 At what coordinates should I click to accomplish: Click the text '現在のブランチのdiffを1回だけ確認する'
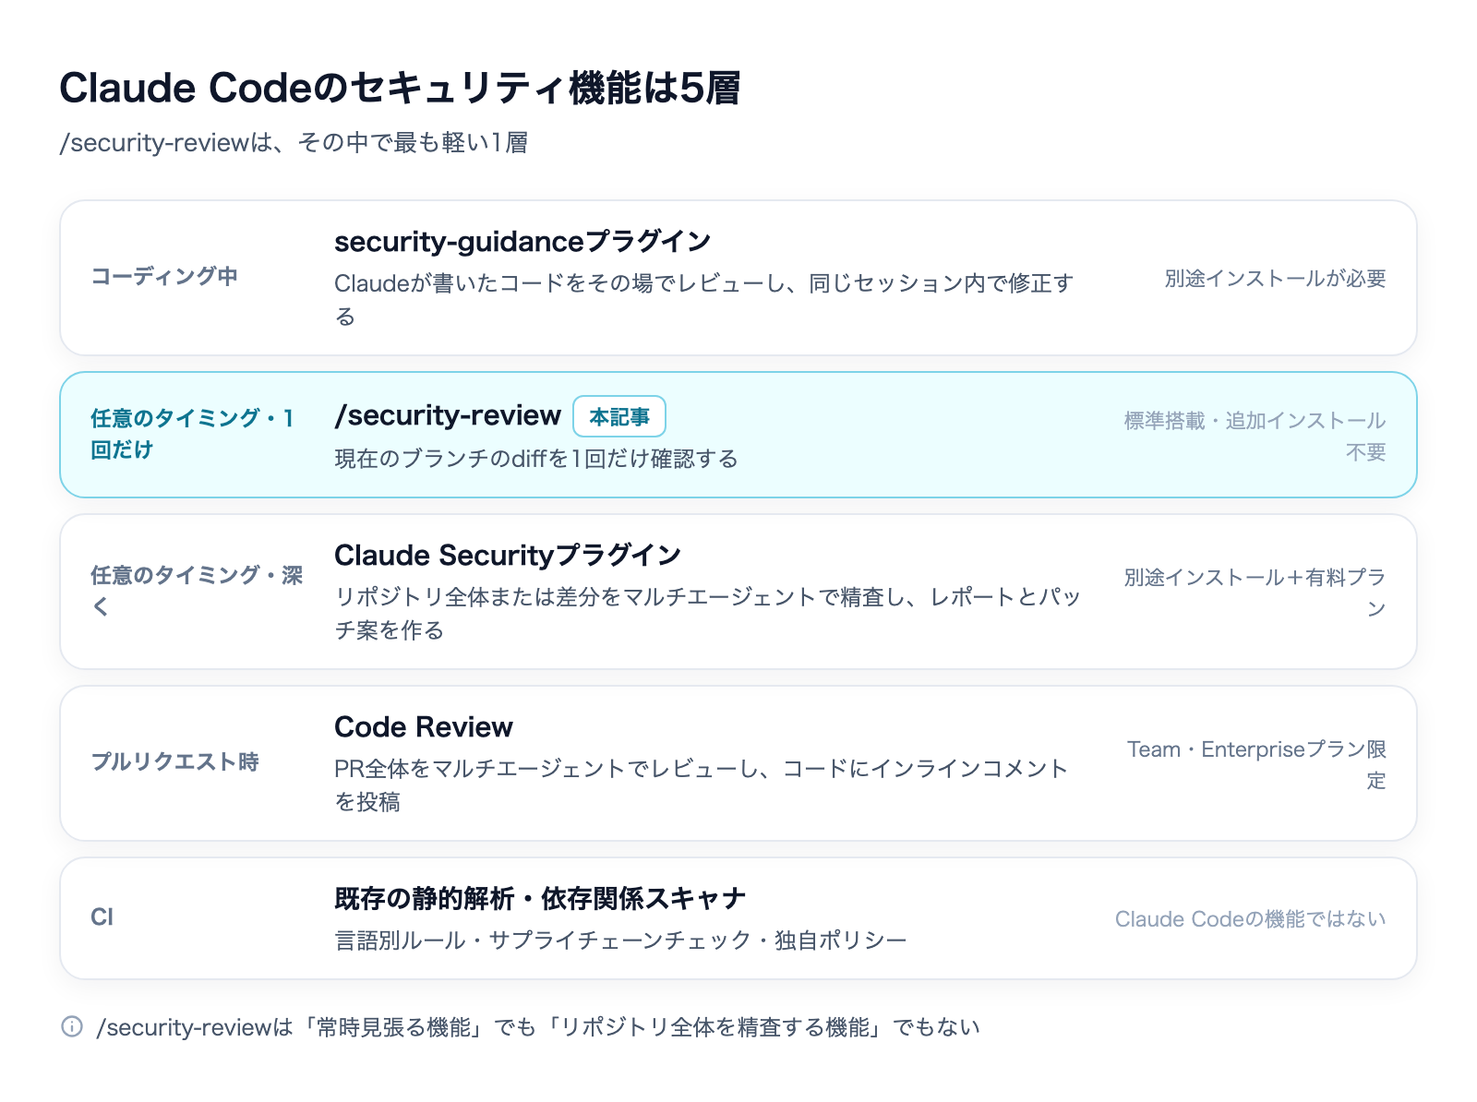pos(536,459)
